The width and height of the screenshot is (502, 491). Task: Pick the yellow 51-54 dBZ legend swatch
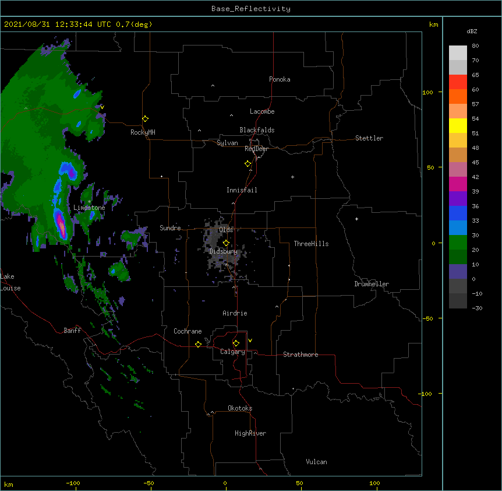coord(458,126)
